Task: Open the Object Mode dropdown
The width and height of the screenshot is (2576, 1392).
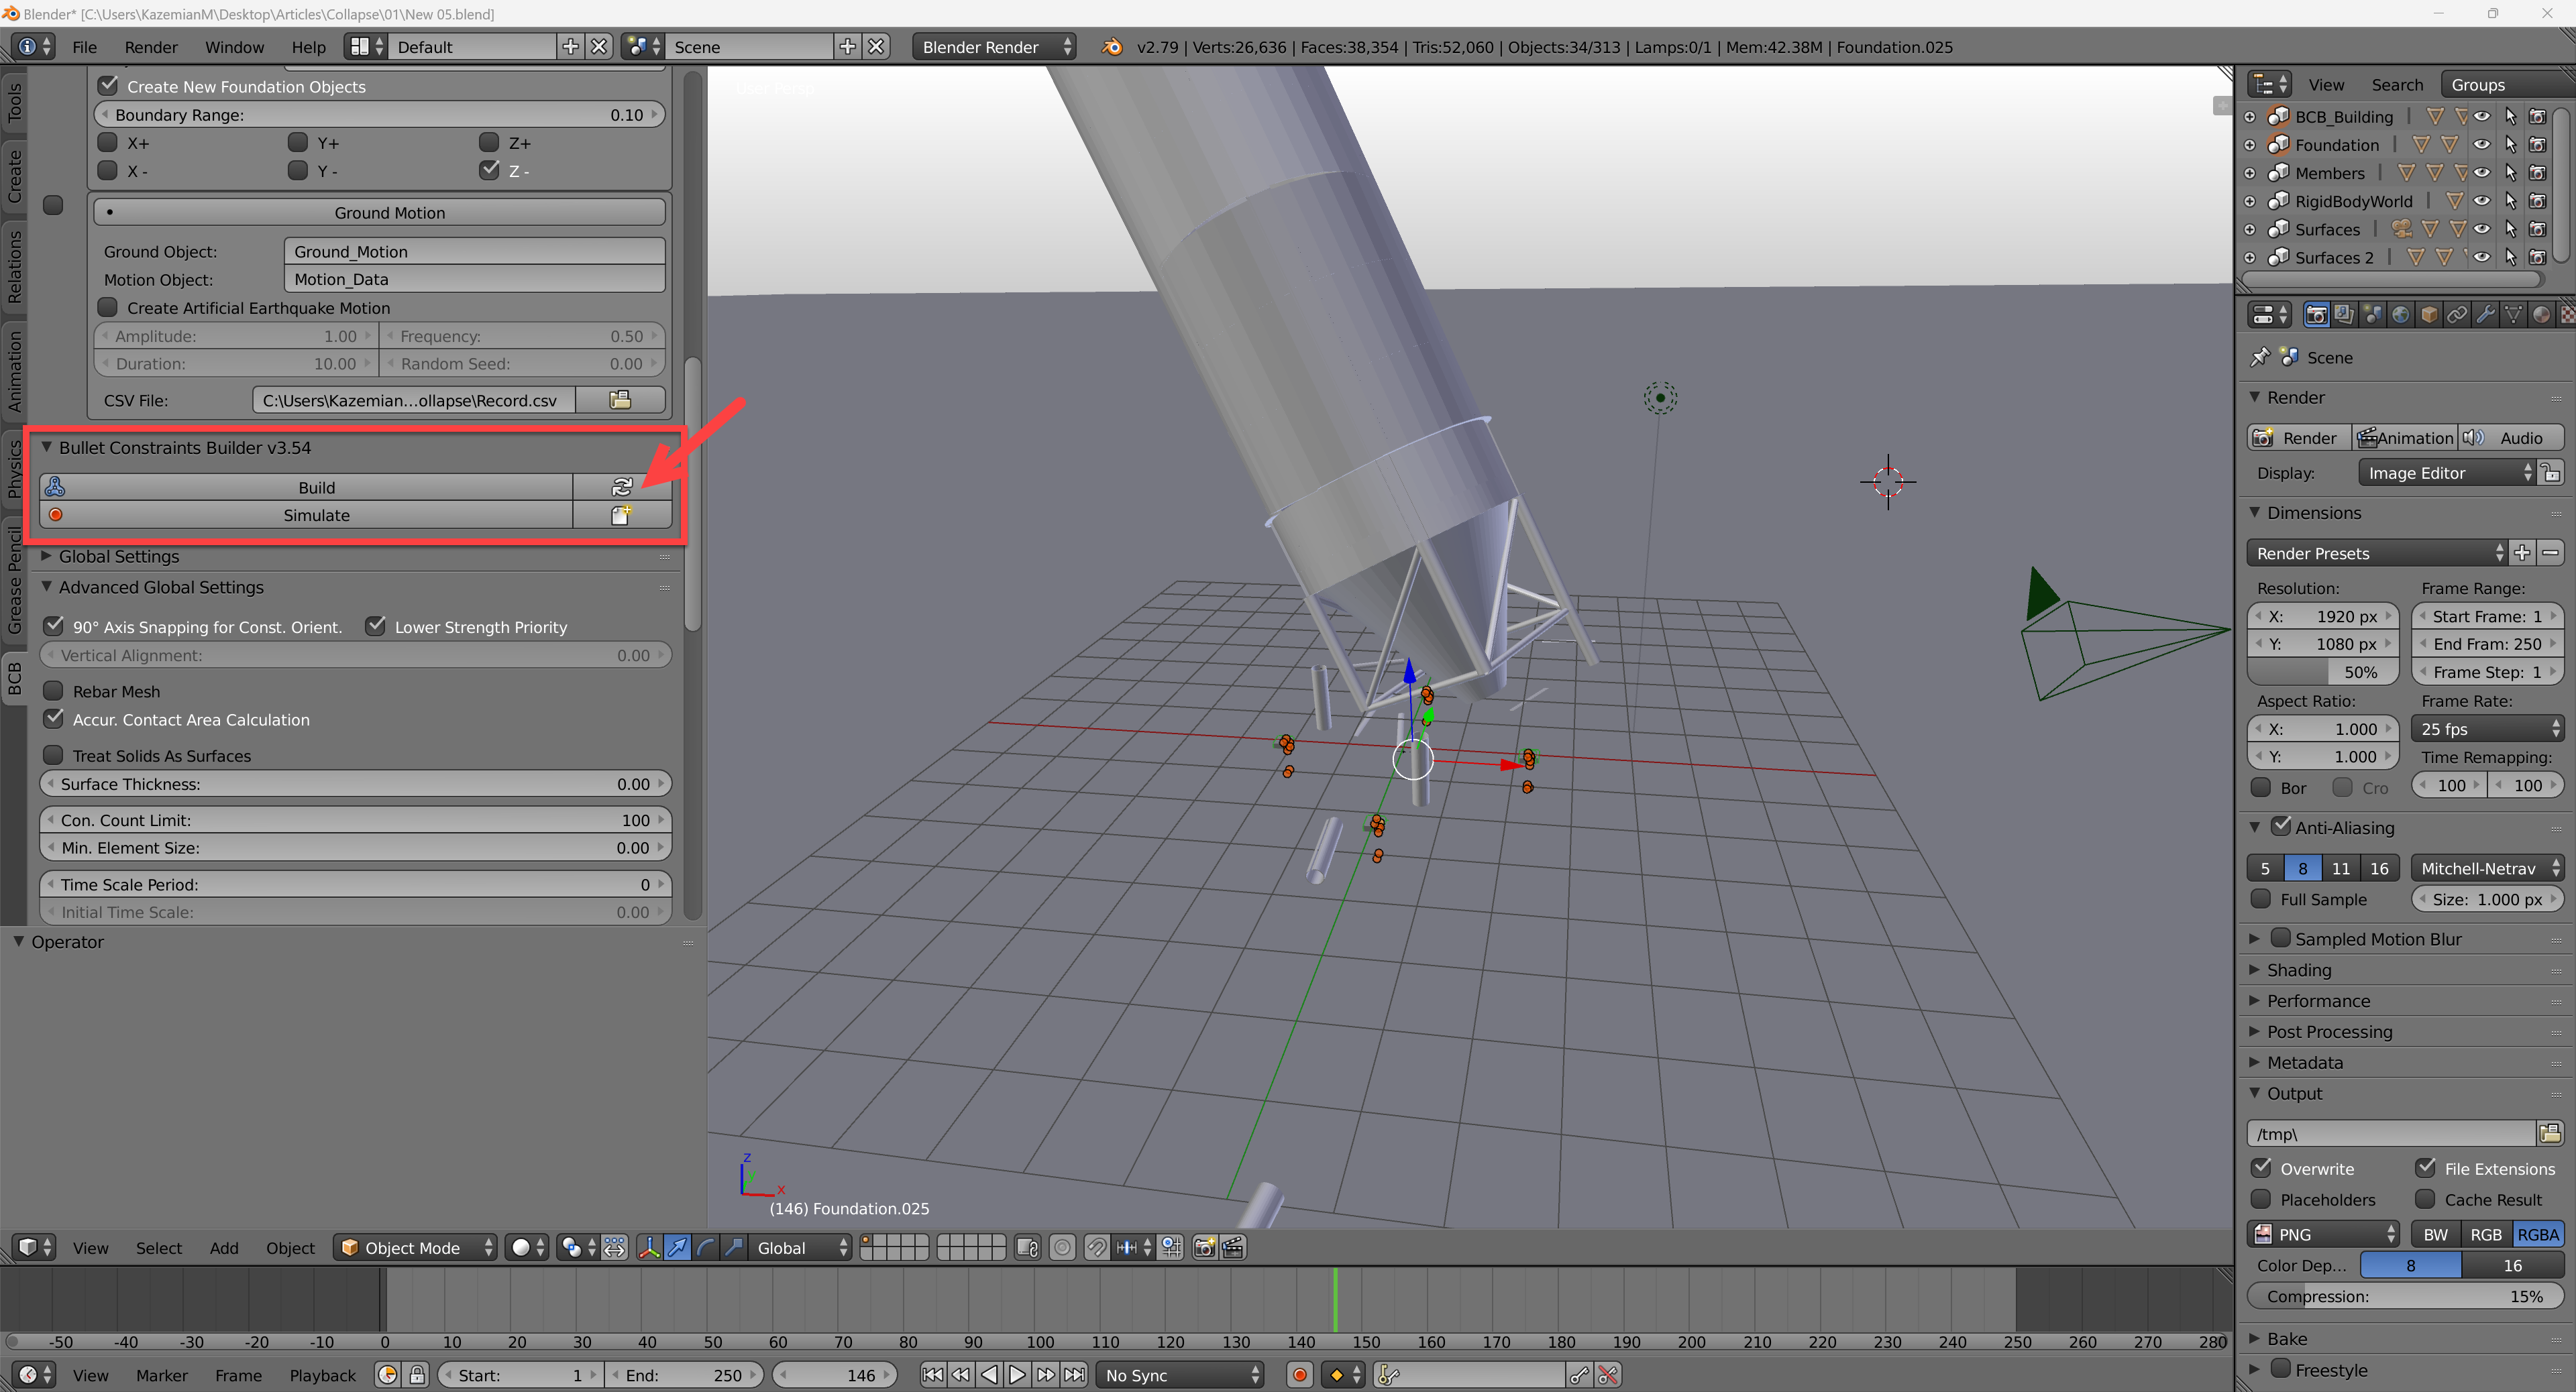Action: click(x=414, y=1247)
